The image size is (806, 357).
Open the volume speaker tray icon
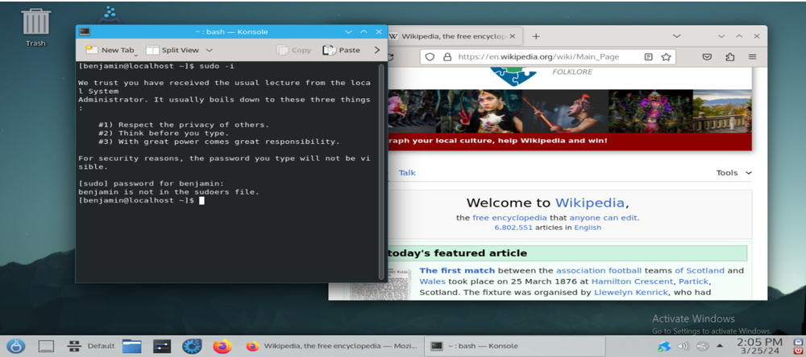pyautogui.click(x=683, y=347)
